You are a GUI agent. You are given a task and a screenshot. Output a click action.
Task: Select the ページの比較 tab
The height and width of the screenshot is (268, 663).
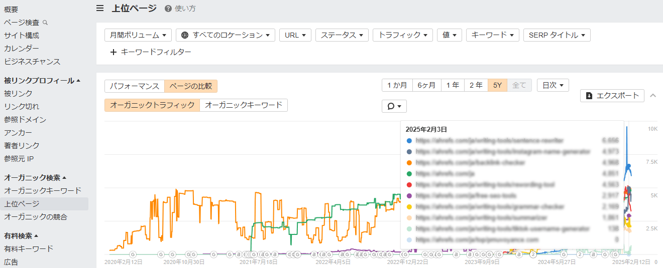coord(191,86)
